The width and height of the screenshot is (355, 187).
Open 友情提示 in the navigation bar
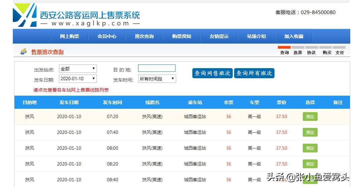(x=219, y=36)
